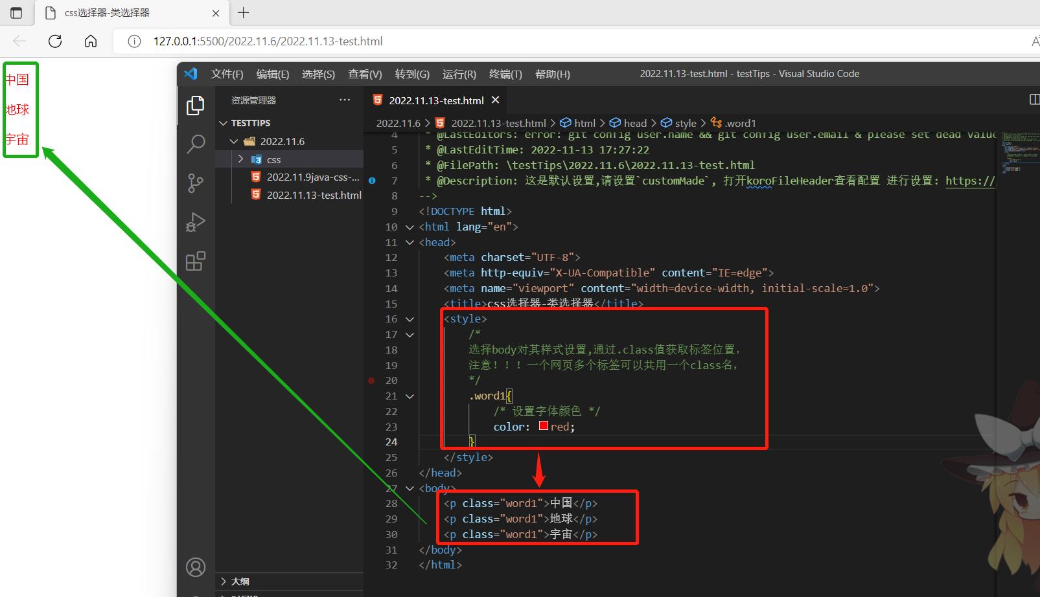Click the browser back arrow
The height and width of the screenshot is (597, 1040).
tap(19, 41)
